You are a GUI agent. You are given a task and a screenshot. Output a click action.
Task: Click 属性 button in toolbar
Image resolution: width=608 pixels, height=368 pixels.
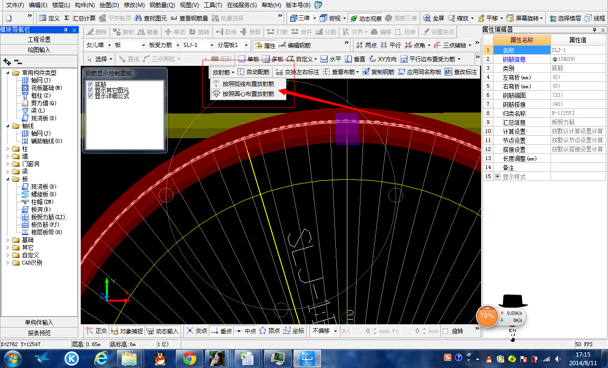pos(265,46)
